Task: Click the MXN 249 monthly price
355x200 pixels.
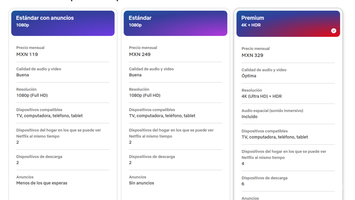Action: (x=140, y=54)
